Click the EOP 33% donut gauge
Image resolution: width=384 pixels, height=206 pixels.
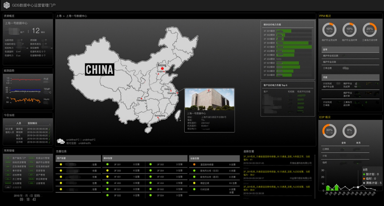pos(329,131)
